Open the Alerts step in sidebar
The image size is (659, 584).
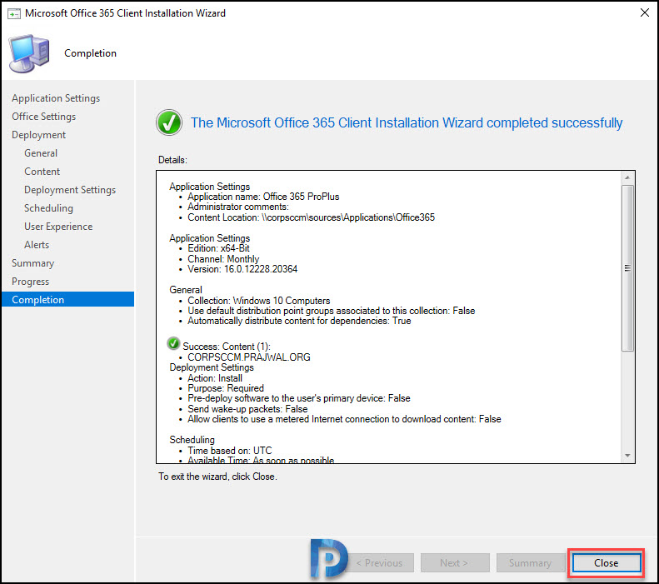point(37,245)
